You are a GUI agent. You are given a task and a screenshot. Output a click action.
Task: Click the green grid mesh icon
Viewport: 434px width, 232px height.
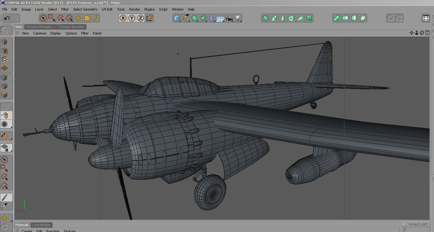[309, 18]
